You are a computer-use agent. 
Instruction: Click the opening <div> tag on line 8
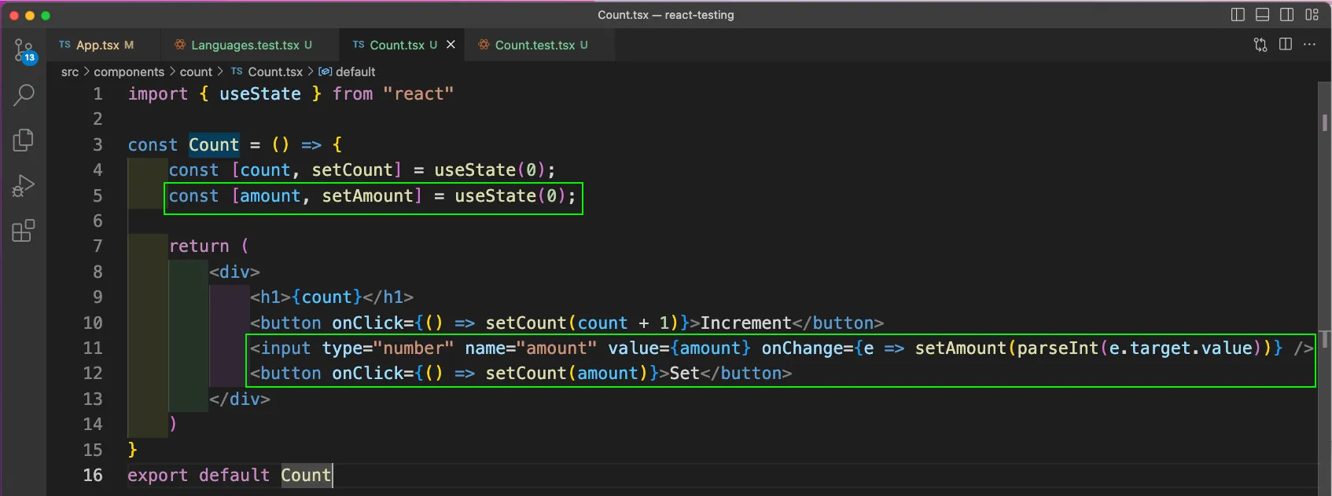click(234, 272)
